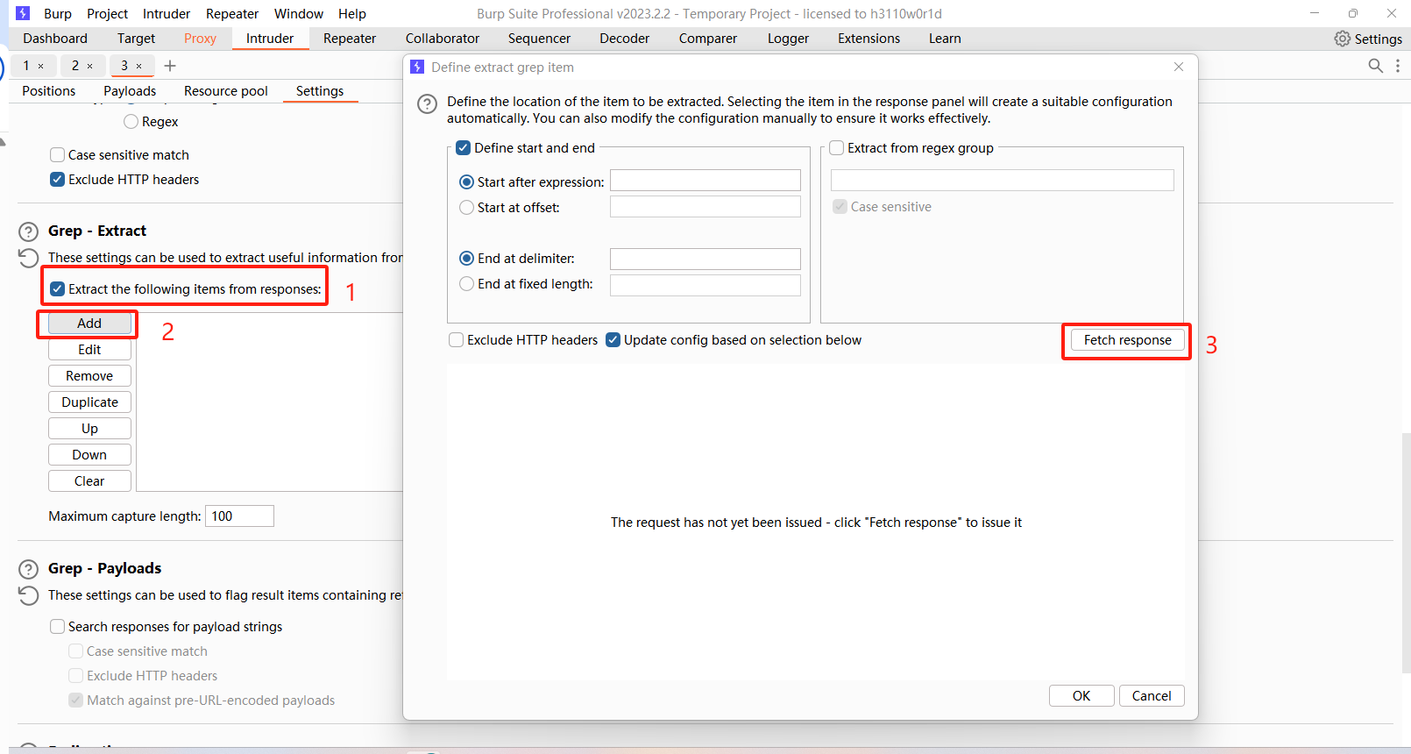Open the three-dot options menu
Screen dimensions: 1411x754
1398,66
